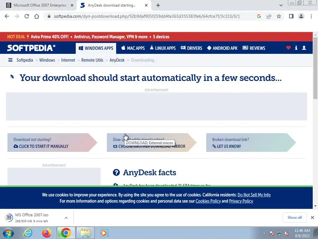This screenshot has height=239, width=318.
Task: Share this page via share icon
Action: (x=269, y=16)
